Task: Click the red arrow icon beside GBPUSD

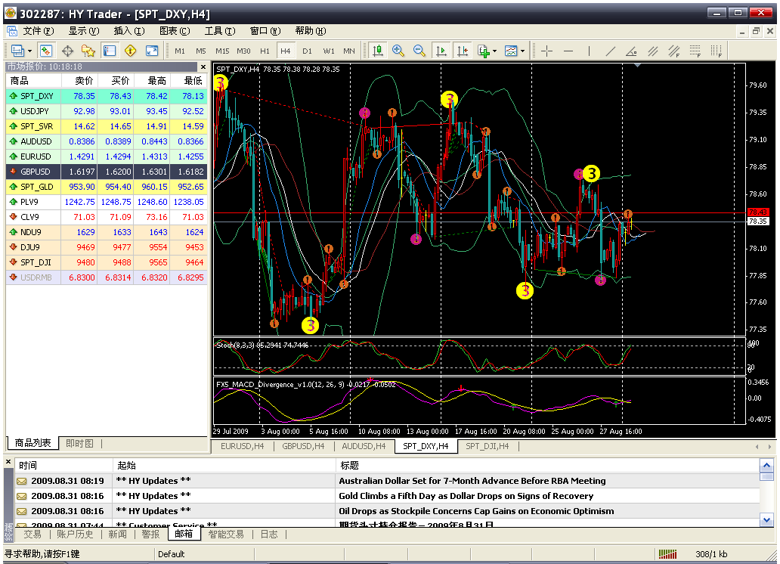Action: click(x=14, y=172)
